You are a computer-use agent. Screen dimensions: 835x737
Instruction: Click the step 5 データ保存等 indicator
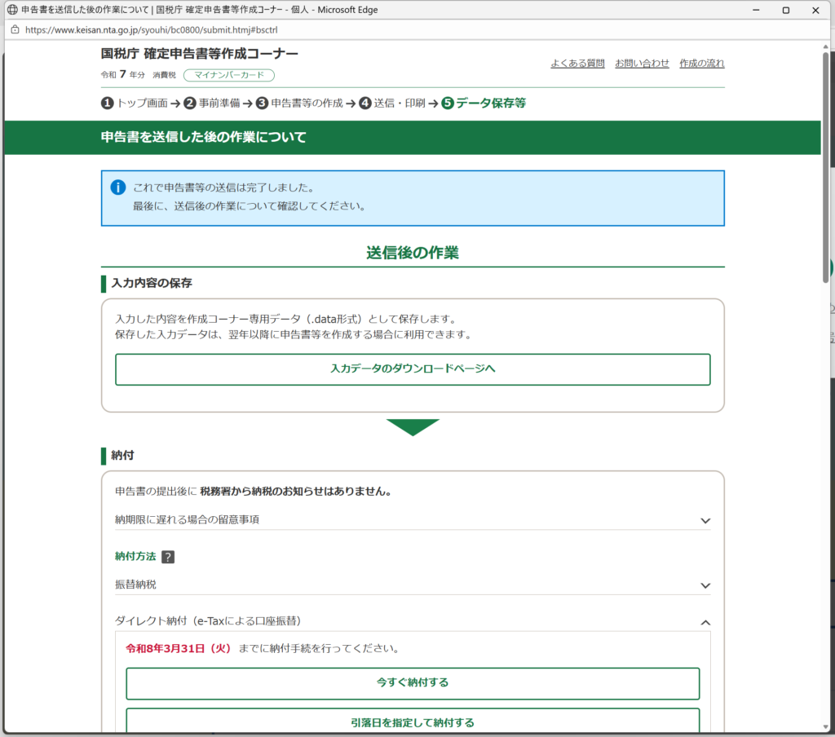click(x=484, y=104)
